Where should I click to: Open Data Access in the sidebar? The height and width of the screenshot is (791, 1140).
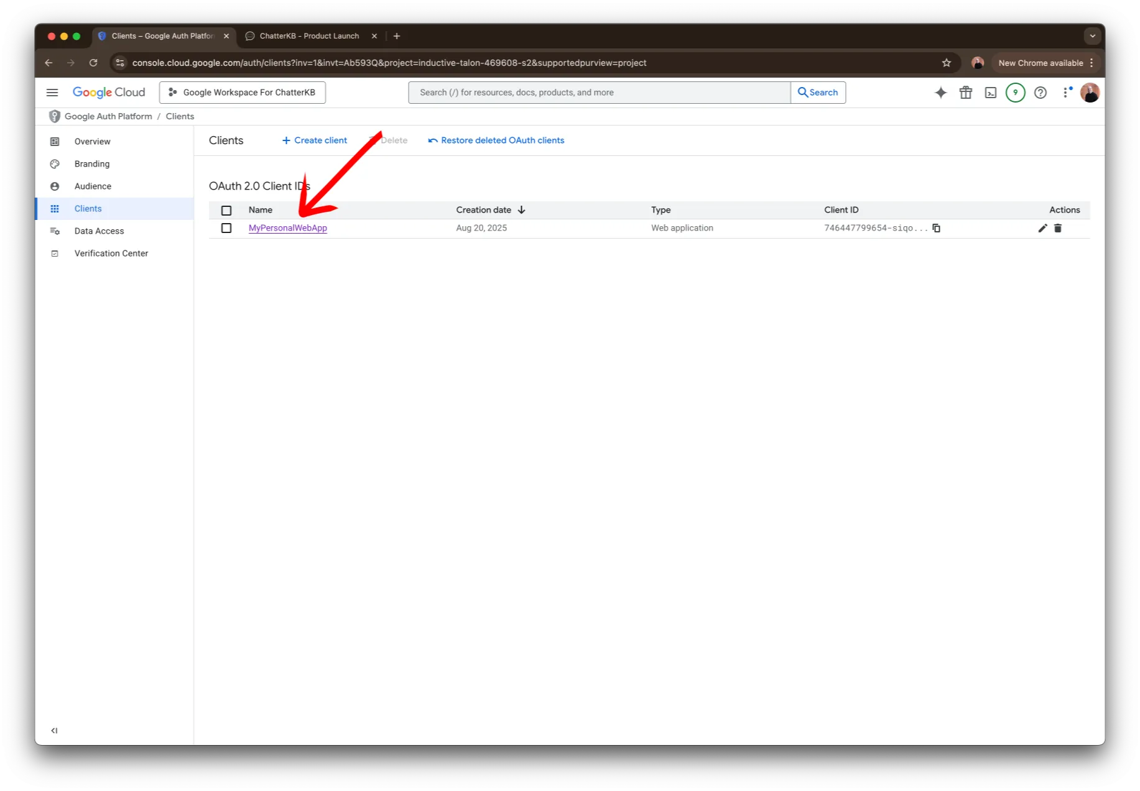[99, 231]
